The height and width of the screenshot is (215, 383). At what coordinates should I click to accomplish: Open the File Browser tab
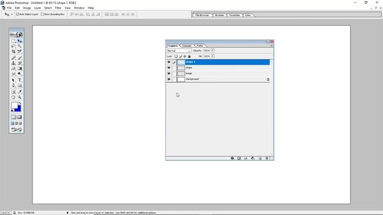[202, 15]
